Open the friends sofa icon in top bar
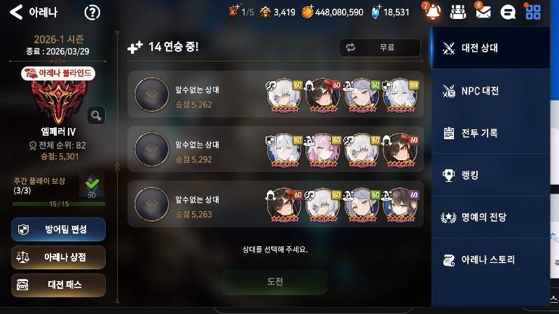 pos(457,13)
